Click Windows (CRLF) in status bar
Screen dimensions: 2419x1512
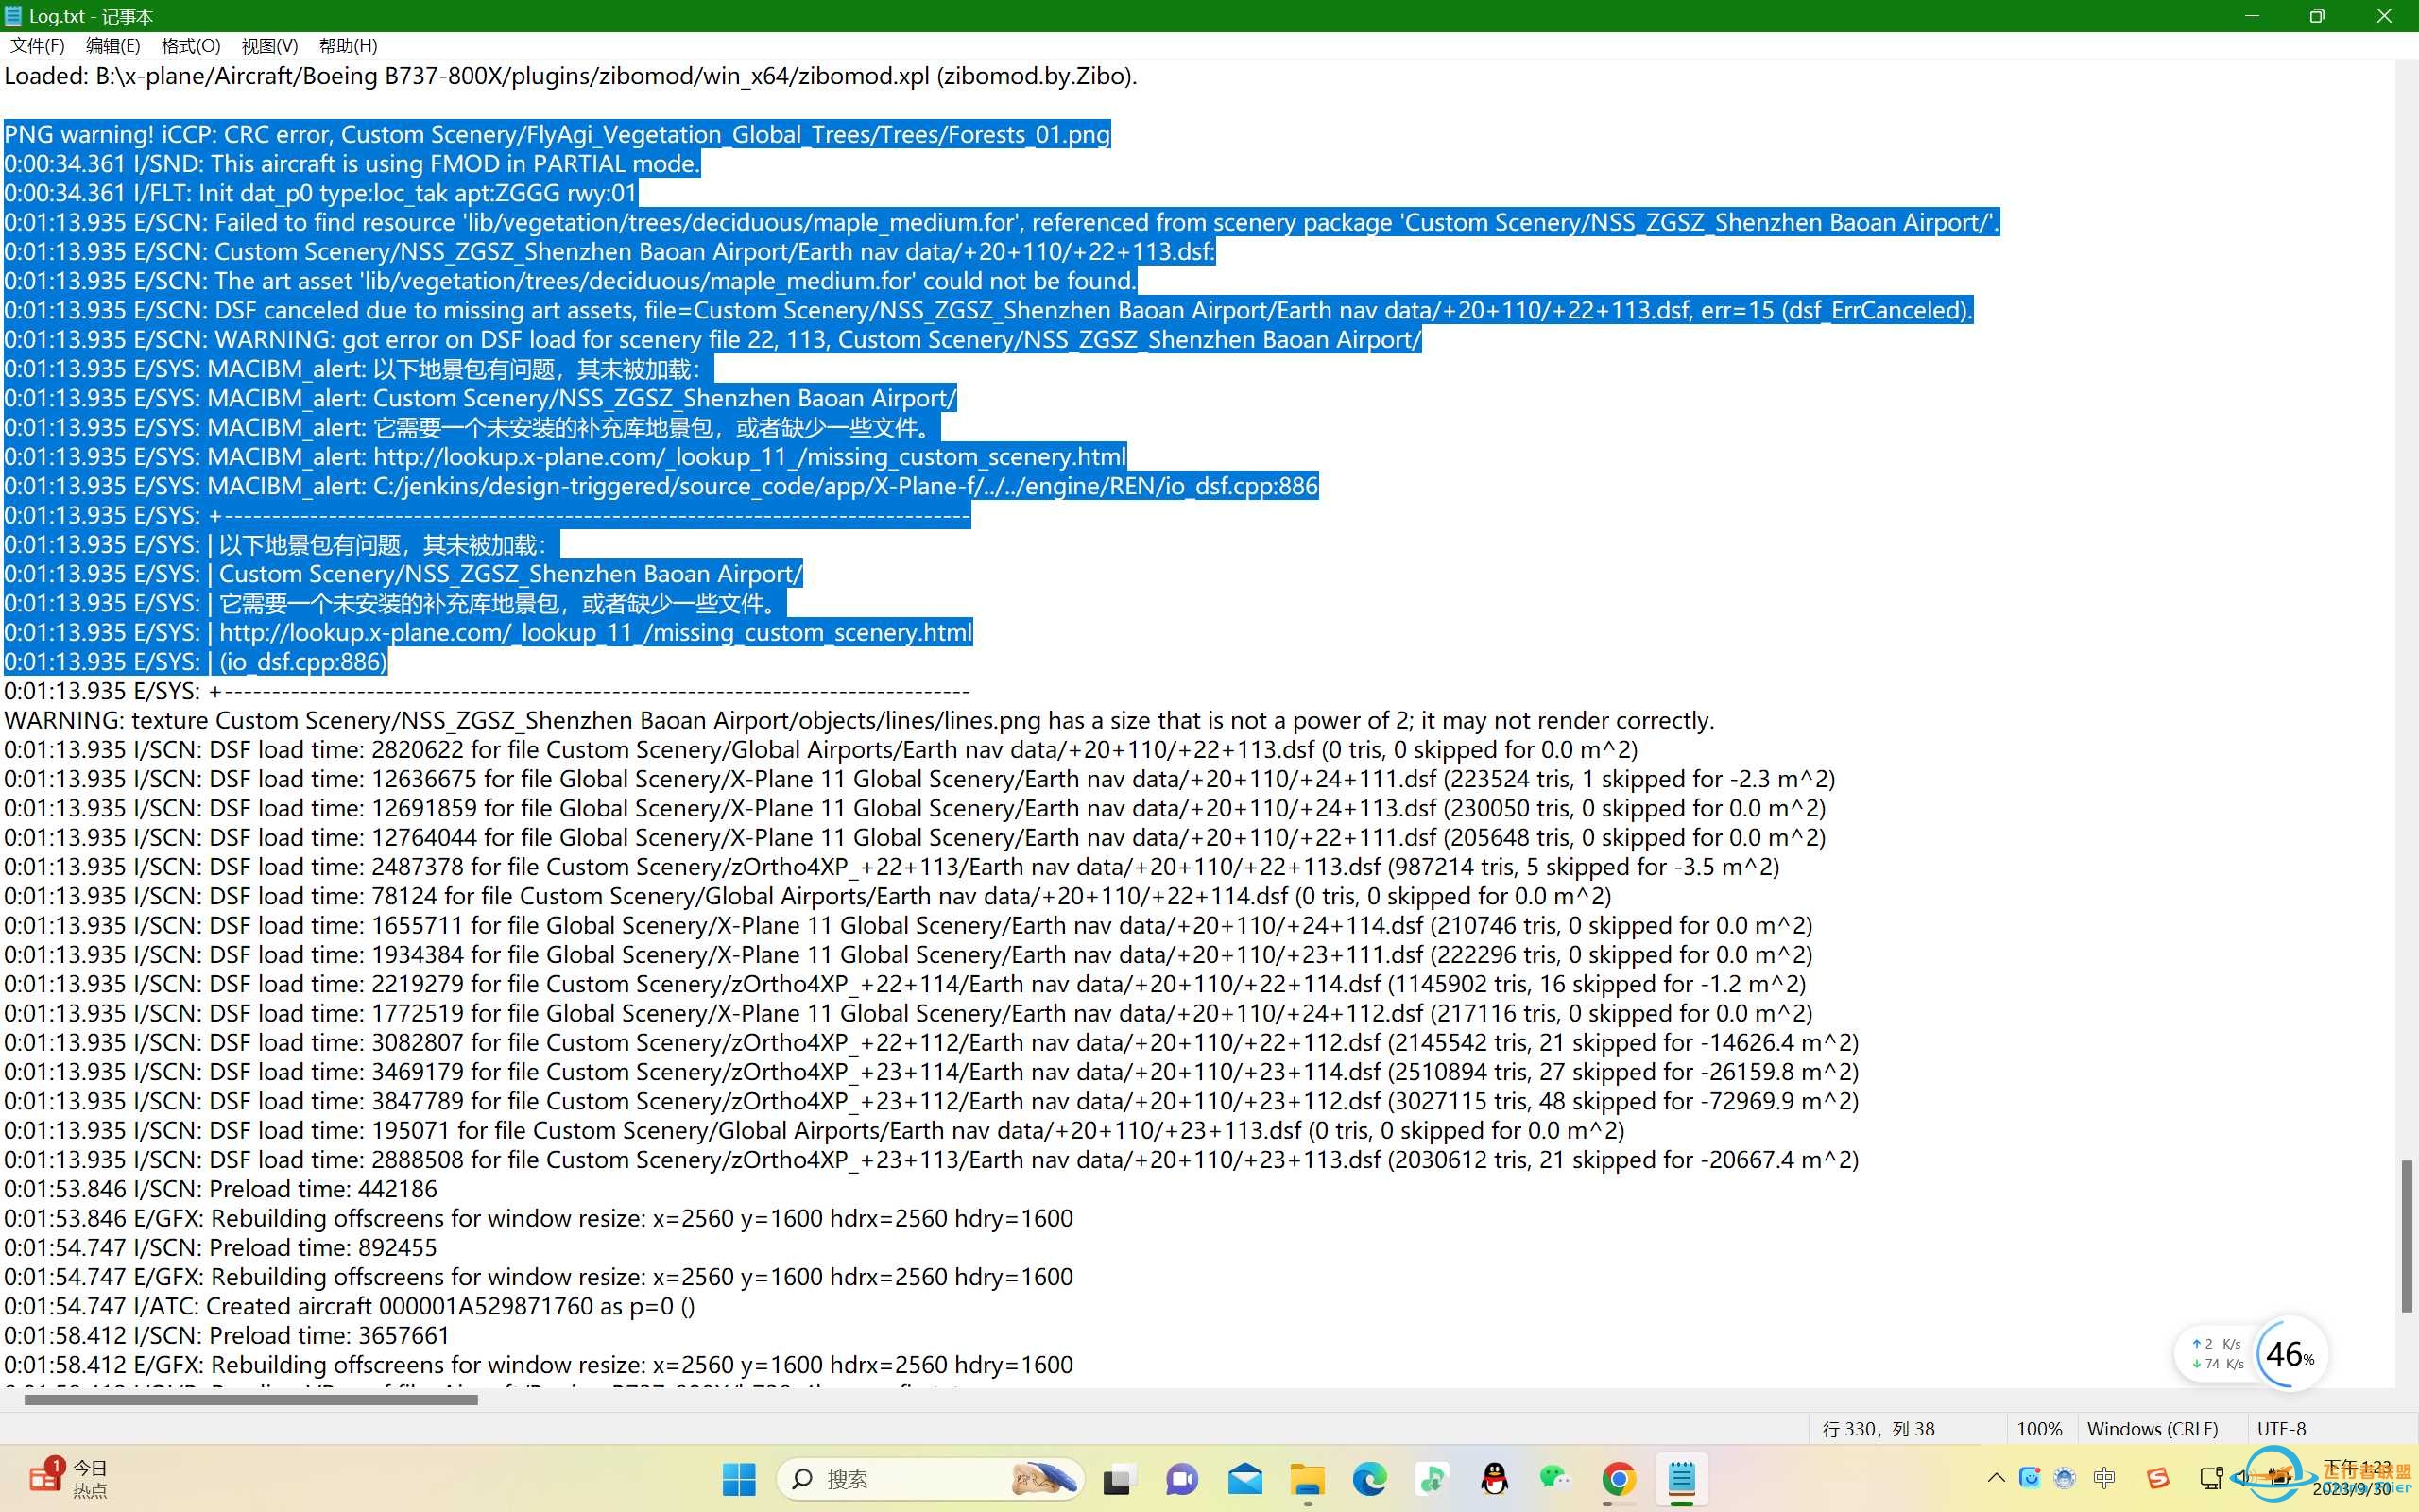[2153, 1429]
